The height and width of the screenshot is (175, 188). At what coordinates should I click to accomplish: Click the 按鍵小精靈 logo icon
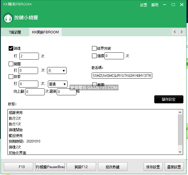(x=7, y=18)
